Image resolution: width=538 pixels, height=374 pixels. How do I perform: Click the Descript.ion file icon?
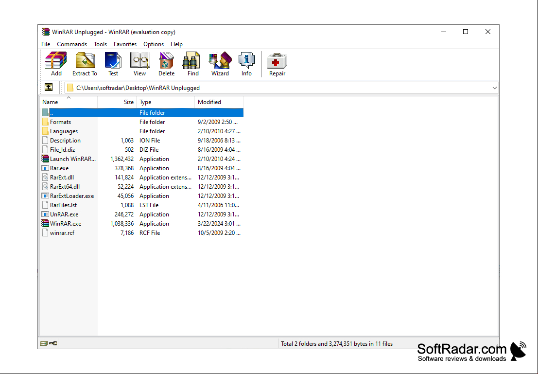pyautogui.click(x=45, y=140)
